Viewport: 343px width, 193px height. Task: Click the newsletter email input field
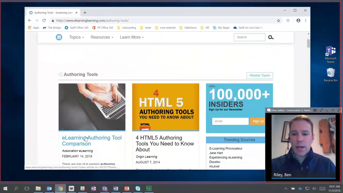(230, 121)
